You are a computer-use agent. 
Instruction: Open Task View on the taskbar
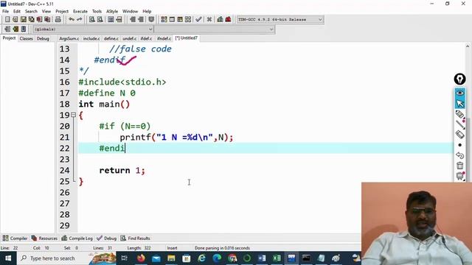[x=125, y=258]
